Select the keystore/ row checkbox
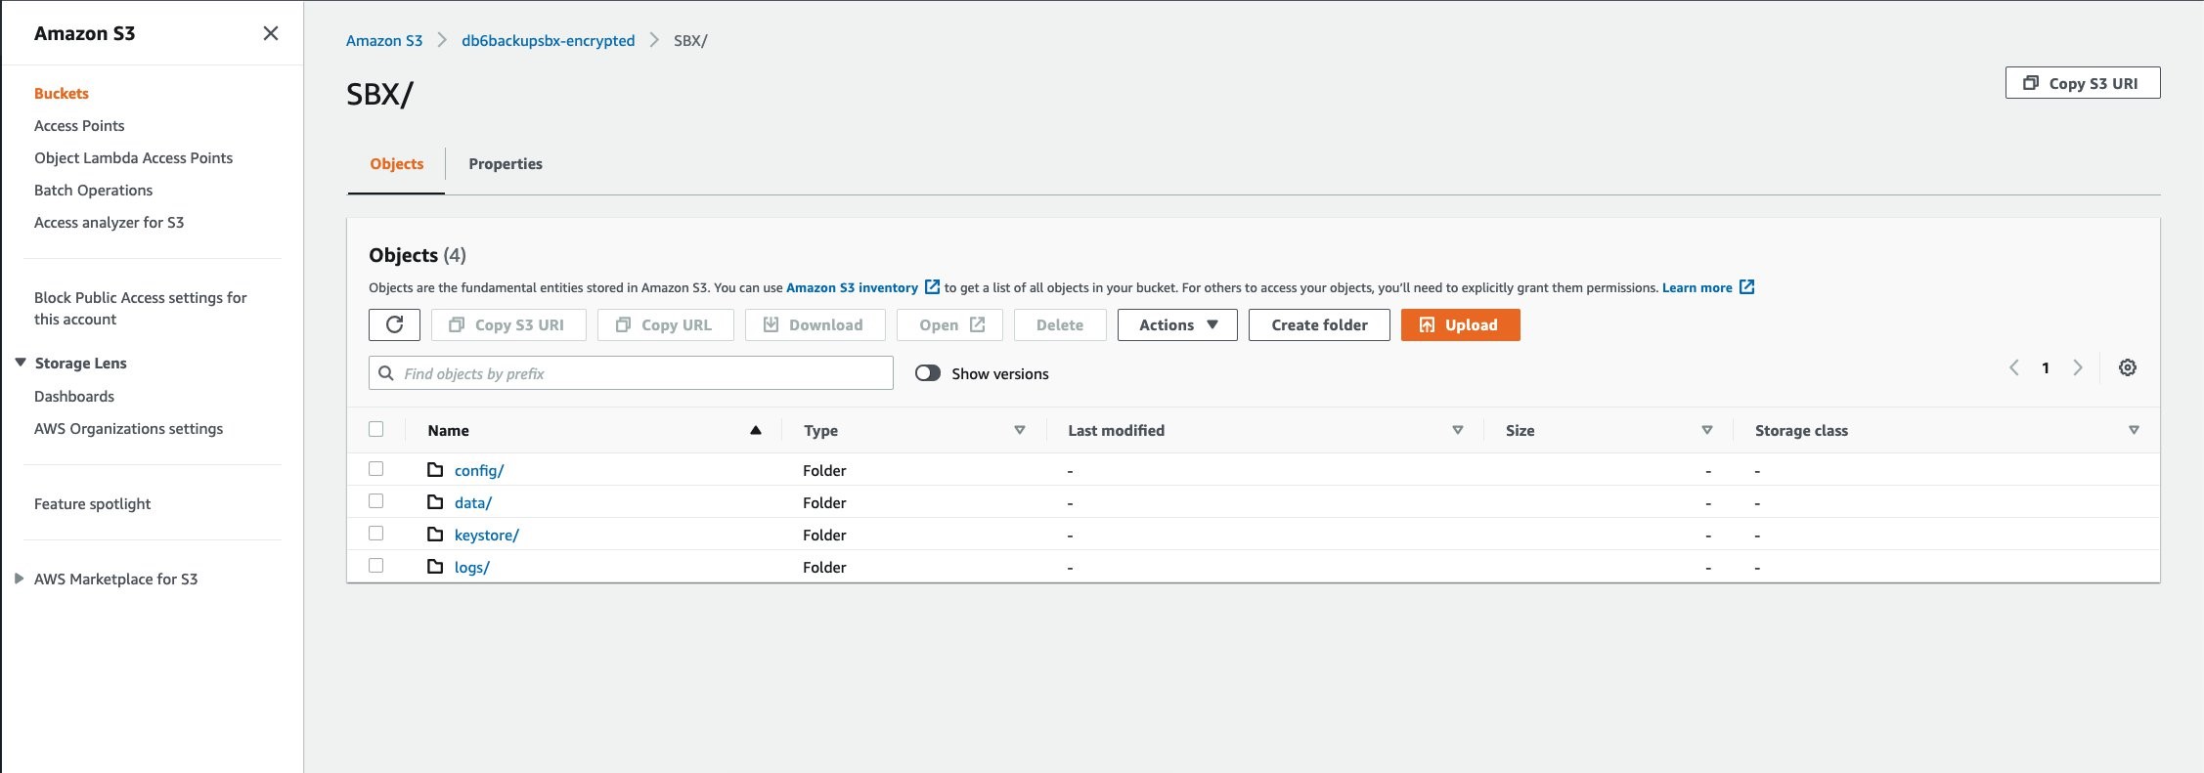Viewport: 2204px width, 773px height. click(x=376, y=534)
